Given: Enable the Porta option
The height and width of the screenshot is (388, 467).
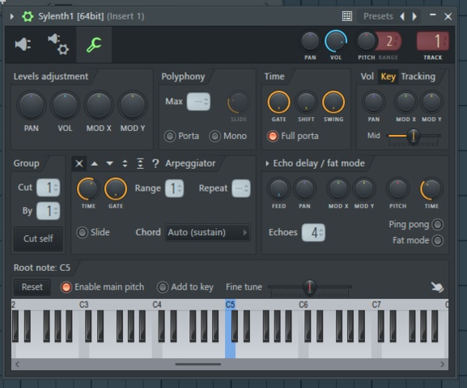Looking at the screenshot, I should pos(170,137).
